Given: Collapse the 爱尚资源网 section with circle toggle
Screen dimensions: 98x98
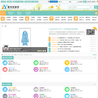Looking at the screenshot, I should (95, 58).
